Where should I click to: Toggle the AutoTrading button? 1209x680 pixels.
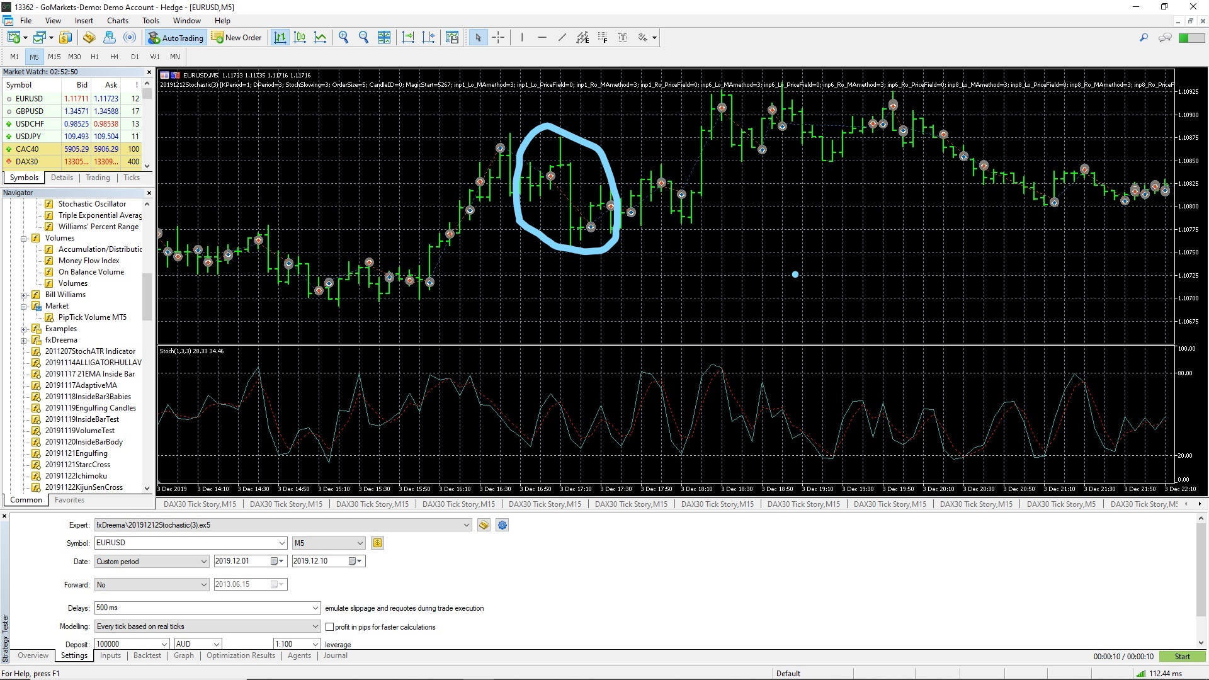(176, 38)
